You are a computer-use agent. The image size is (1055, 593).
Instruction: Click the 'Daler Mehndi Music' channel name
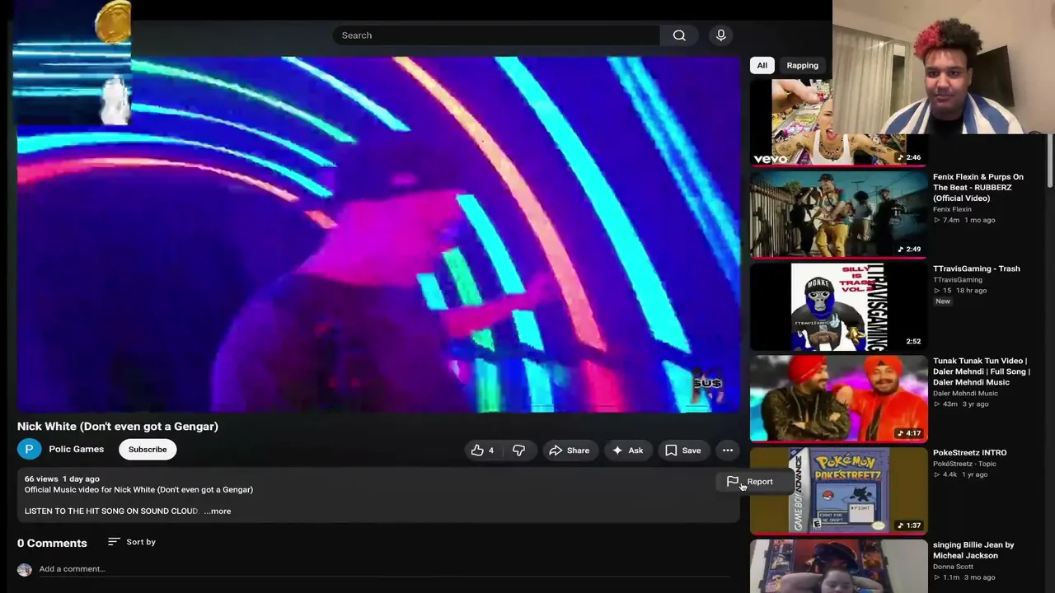[x=965, y=394]
